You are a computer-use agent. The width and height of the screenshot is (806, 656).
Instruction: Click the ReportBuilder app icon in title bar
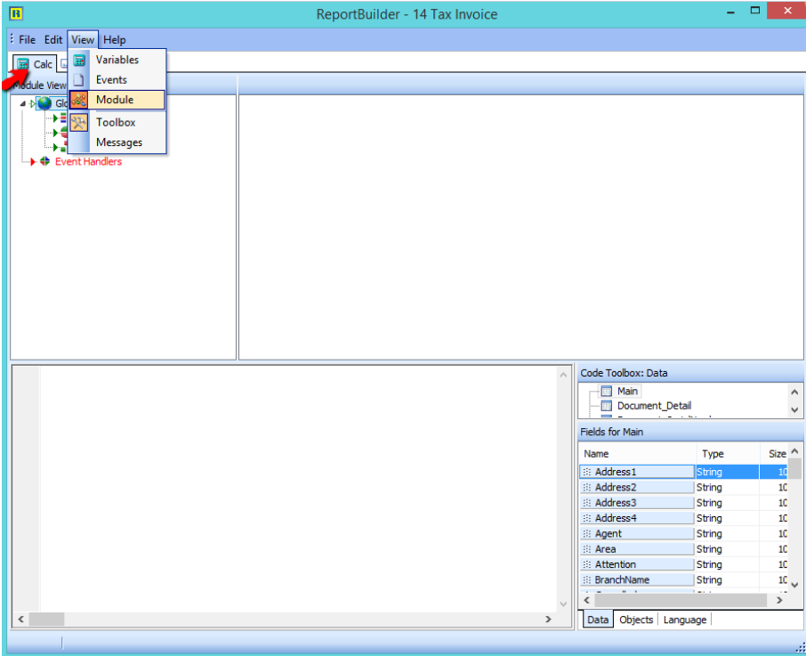[x=16, y=13]
